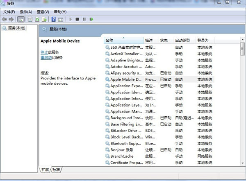Open the blue Help question-mark icon

pyautogui.click(x=53, y=19)
